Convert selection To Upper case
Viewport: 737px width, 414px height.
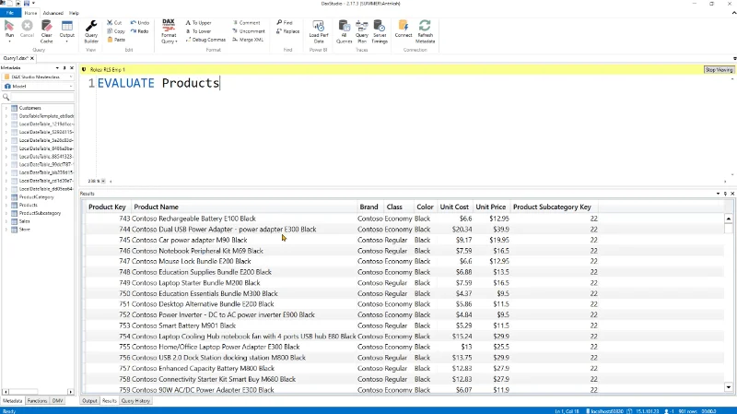(198, 22)
